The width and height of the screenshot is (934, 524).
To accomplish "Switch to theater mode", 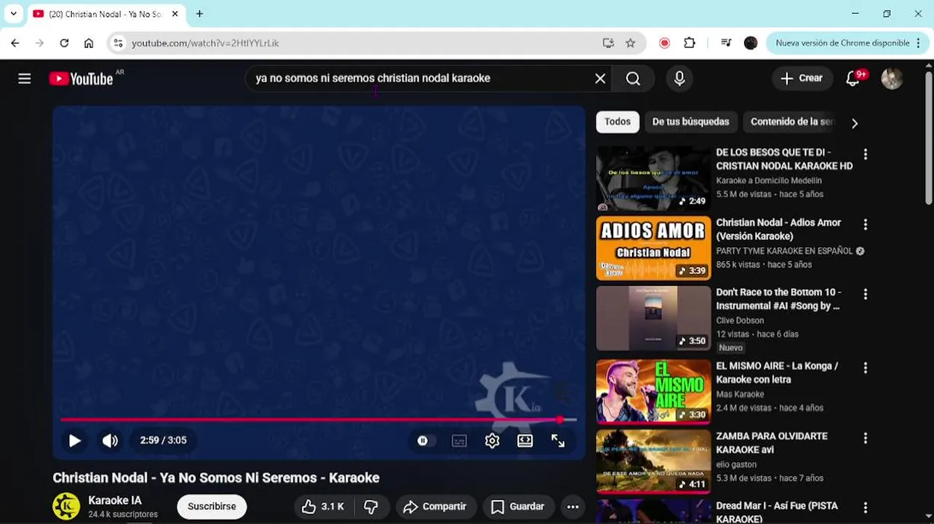I will (525, 441).
